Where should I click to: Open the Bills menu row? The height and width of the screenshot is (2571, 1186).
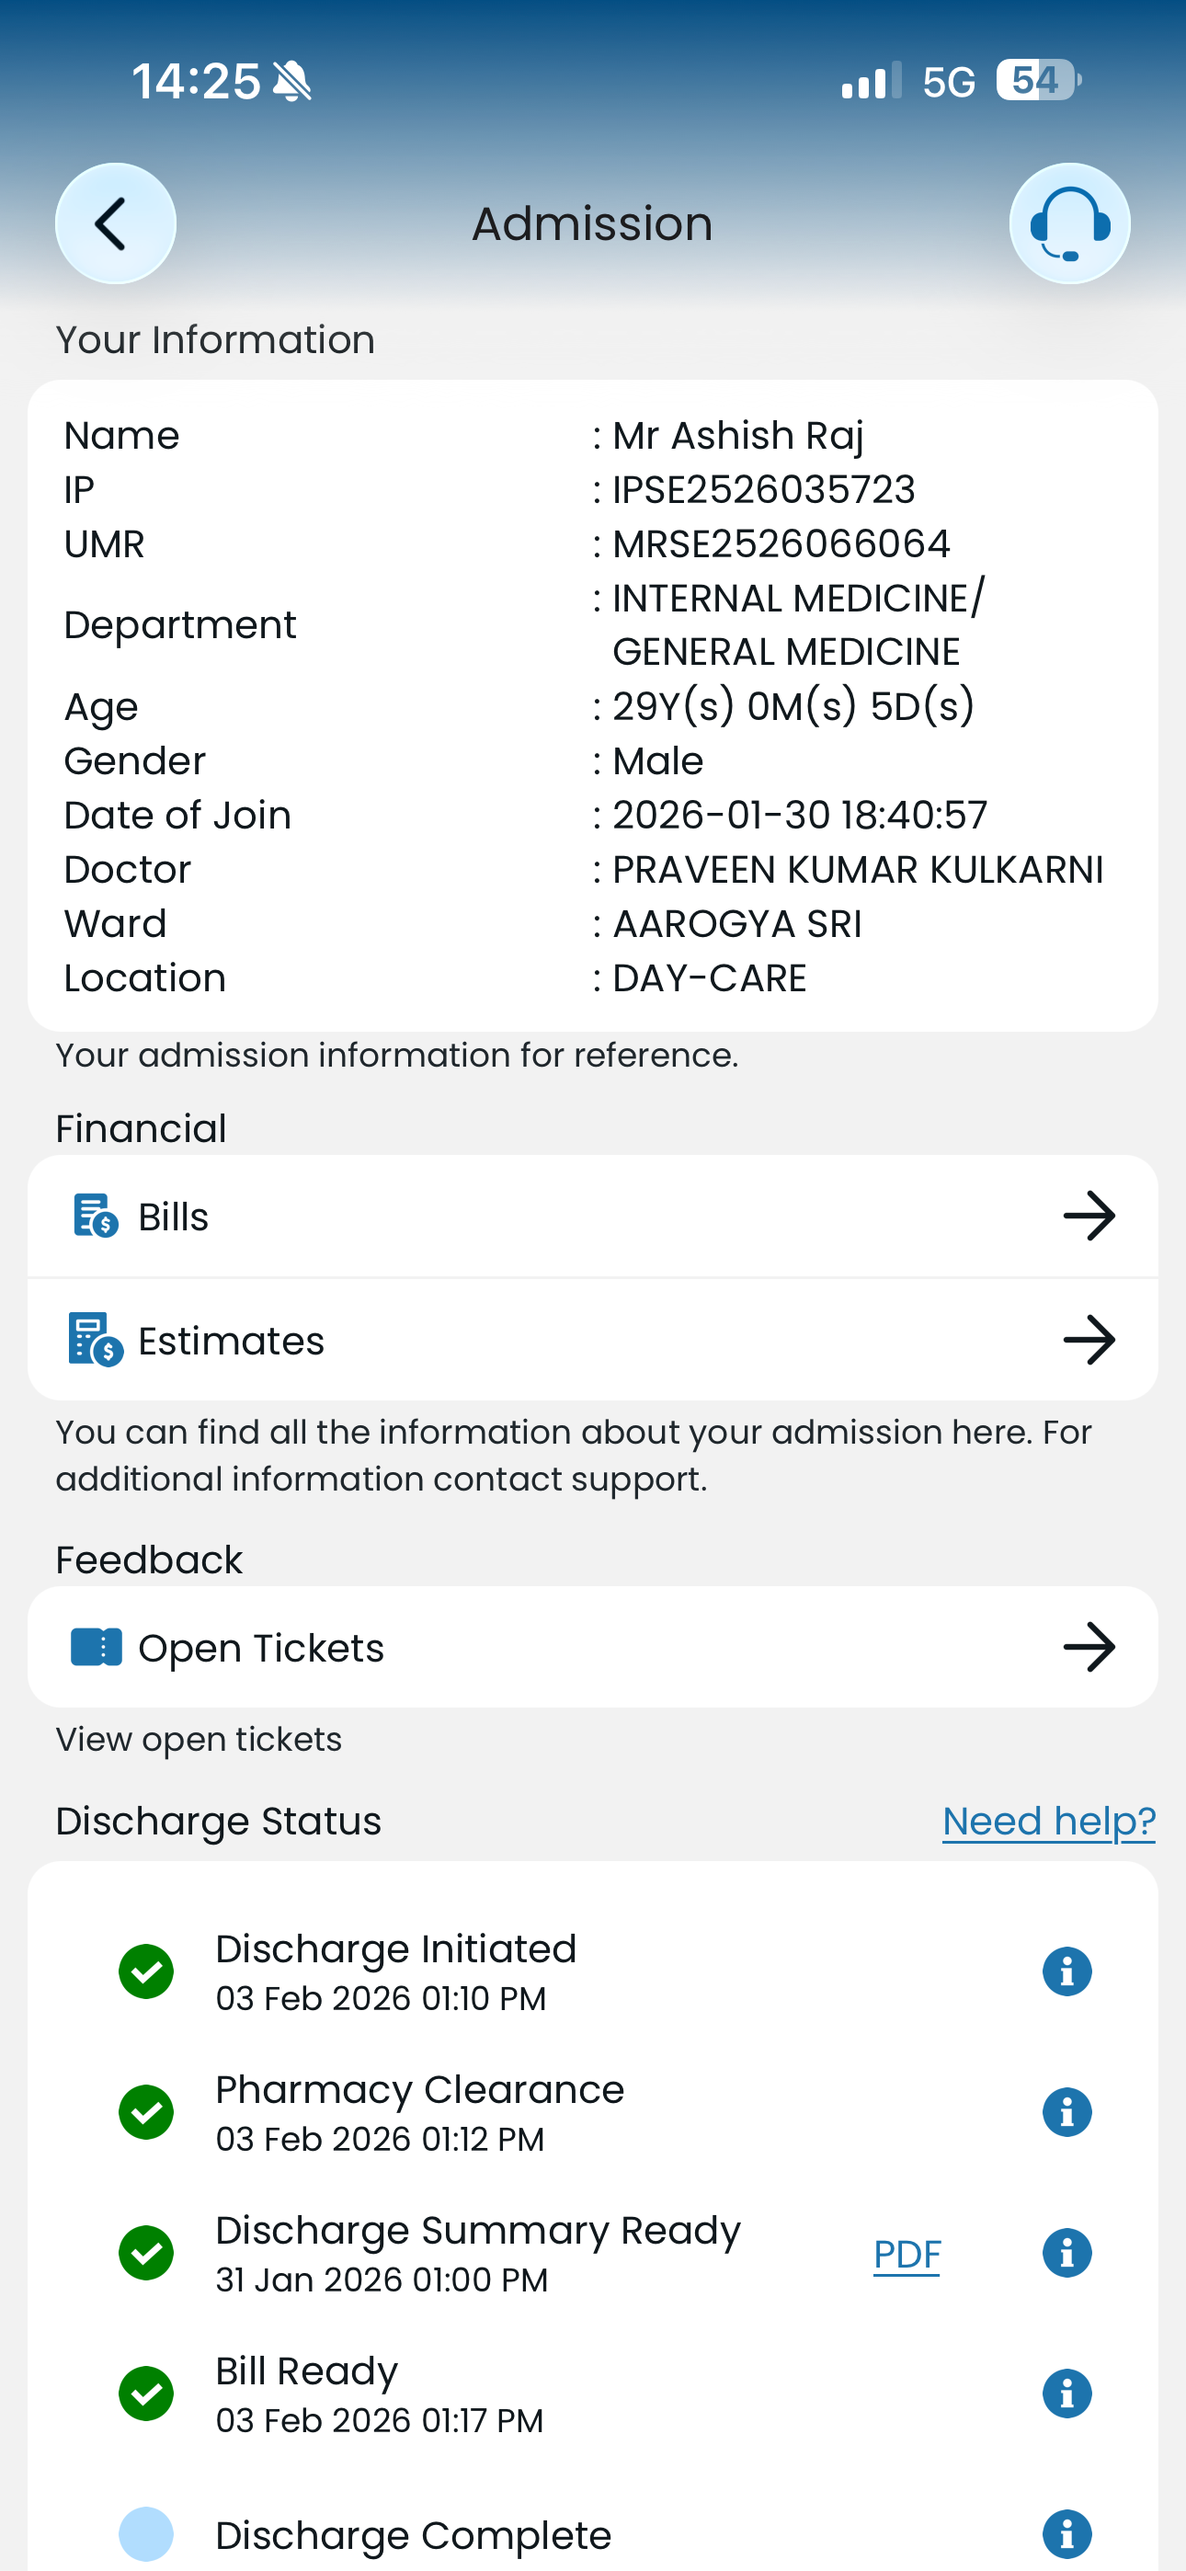[x=593, y=1216]
